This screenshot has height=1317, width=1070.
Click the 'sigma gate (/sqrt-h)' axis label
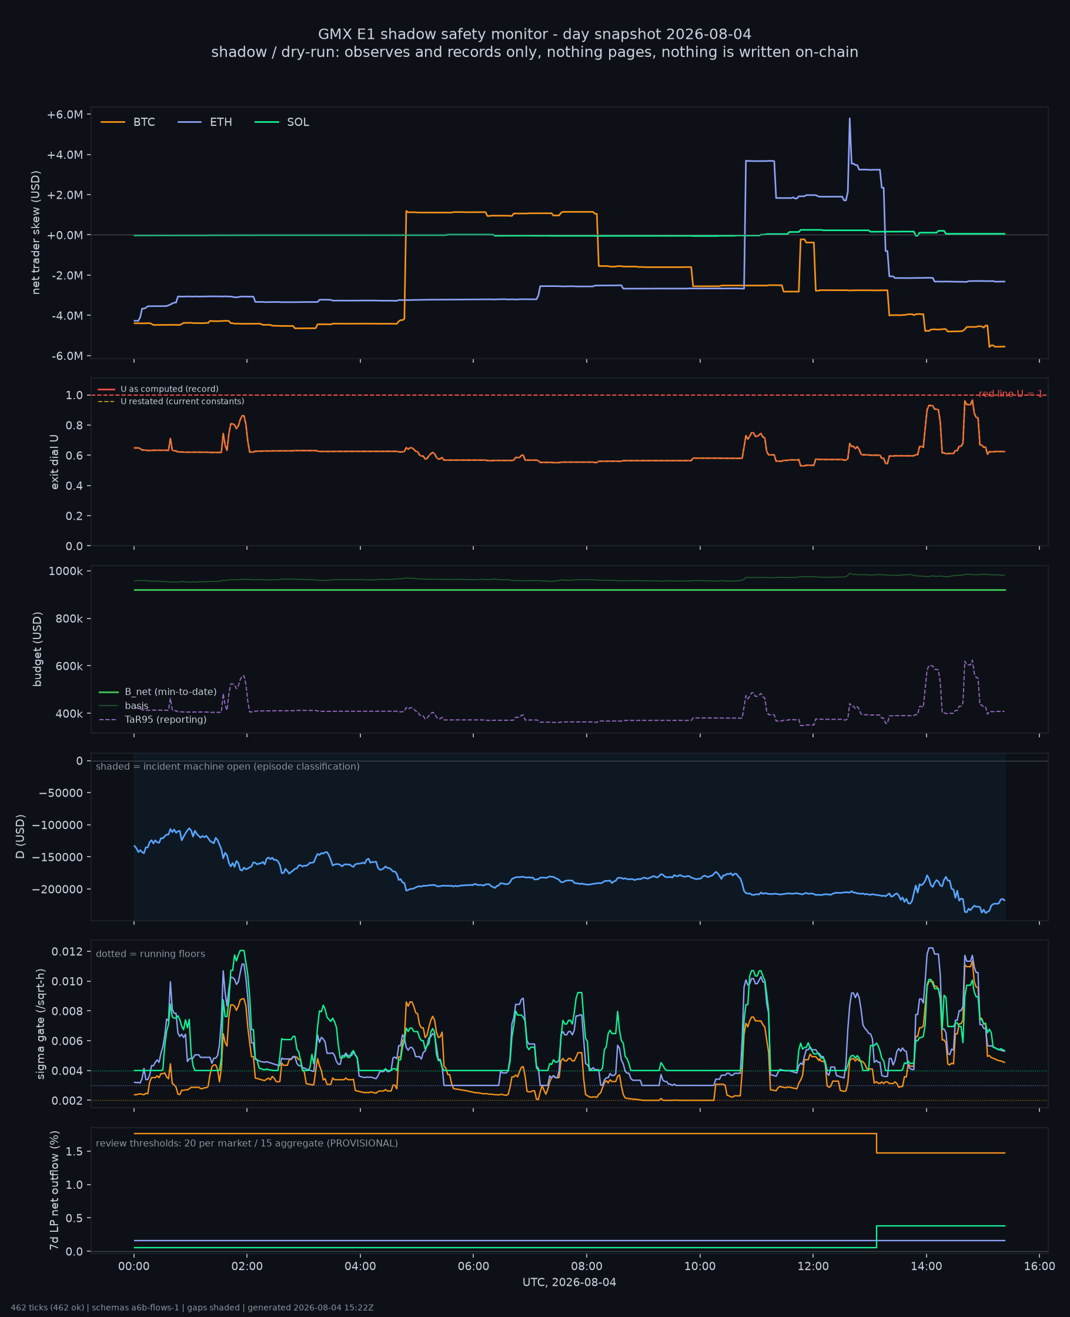tap(41, 1024)
